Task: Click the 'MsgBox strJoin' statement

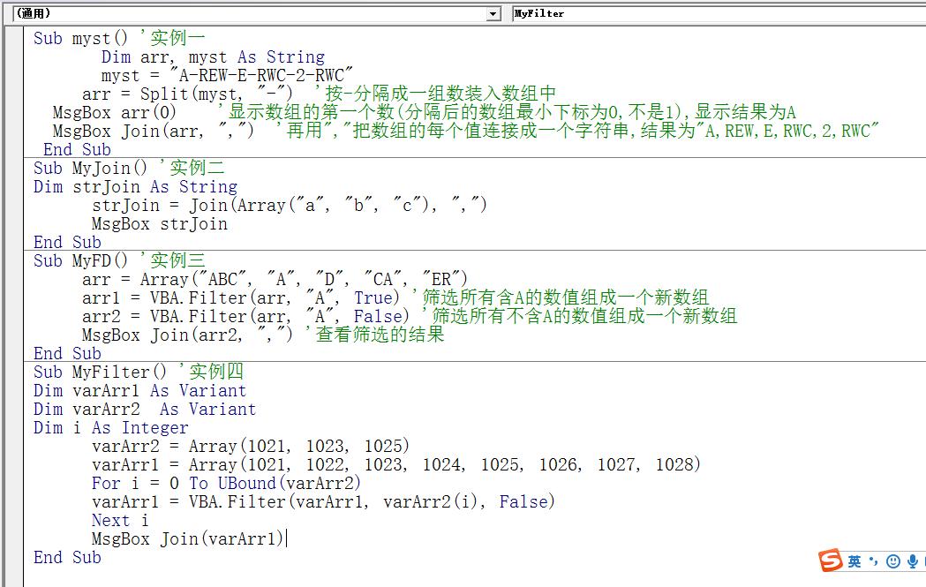Action: [159, 224]
